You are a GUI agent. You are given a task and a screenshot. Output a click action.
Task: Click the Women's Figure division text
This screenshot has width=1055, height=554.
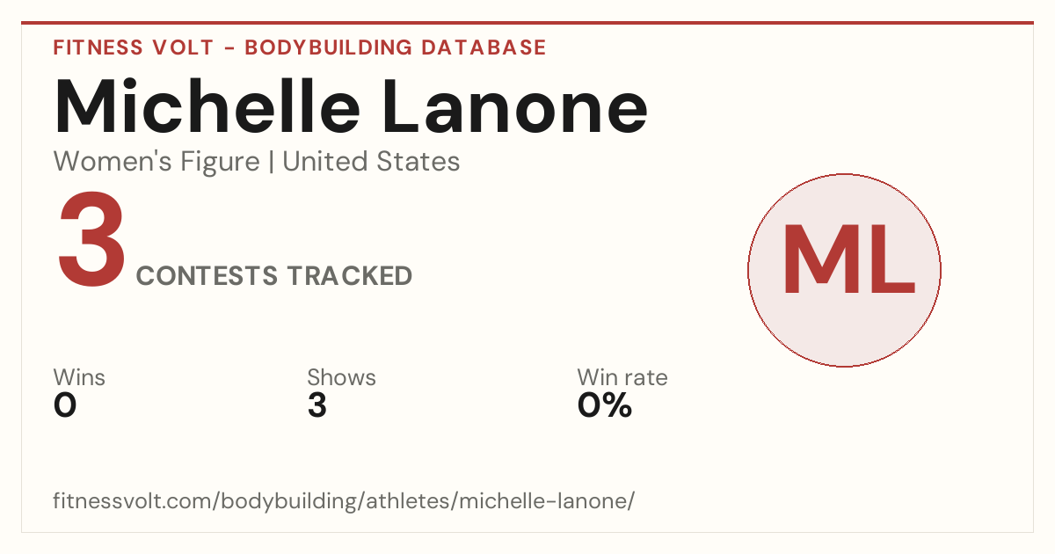156,162
